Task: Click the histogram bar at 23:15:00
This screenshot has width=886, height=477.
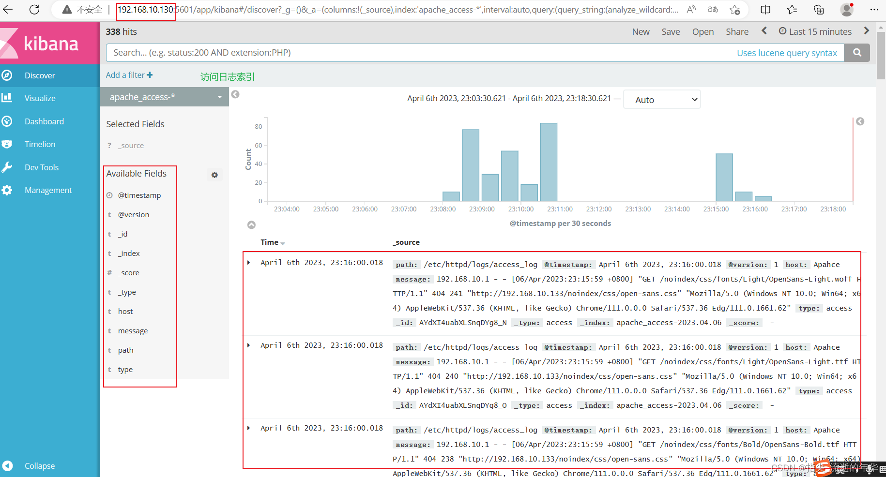Action: tap(724, 177)
